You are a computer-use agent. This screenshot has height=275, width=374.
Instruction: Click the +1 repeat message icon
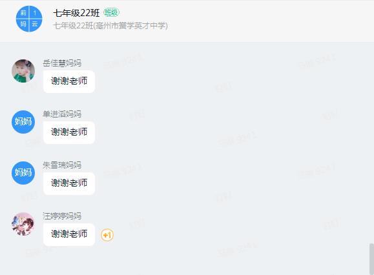point(107,235)
